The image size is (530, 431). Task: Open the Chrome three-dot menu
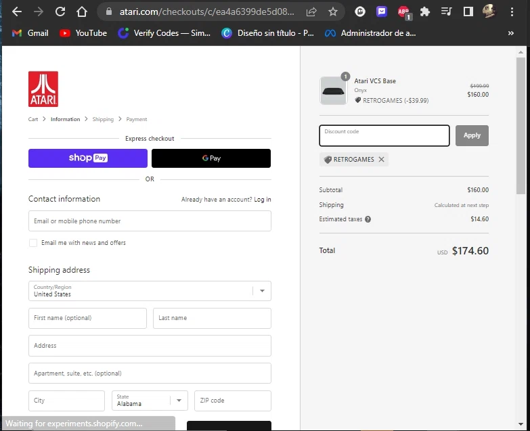click(x=512, y=12)
